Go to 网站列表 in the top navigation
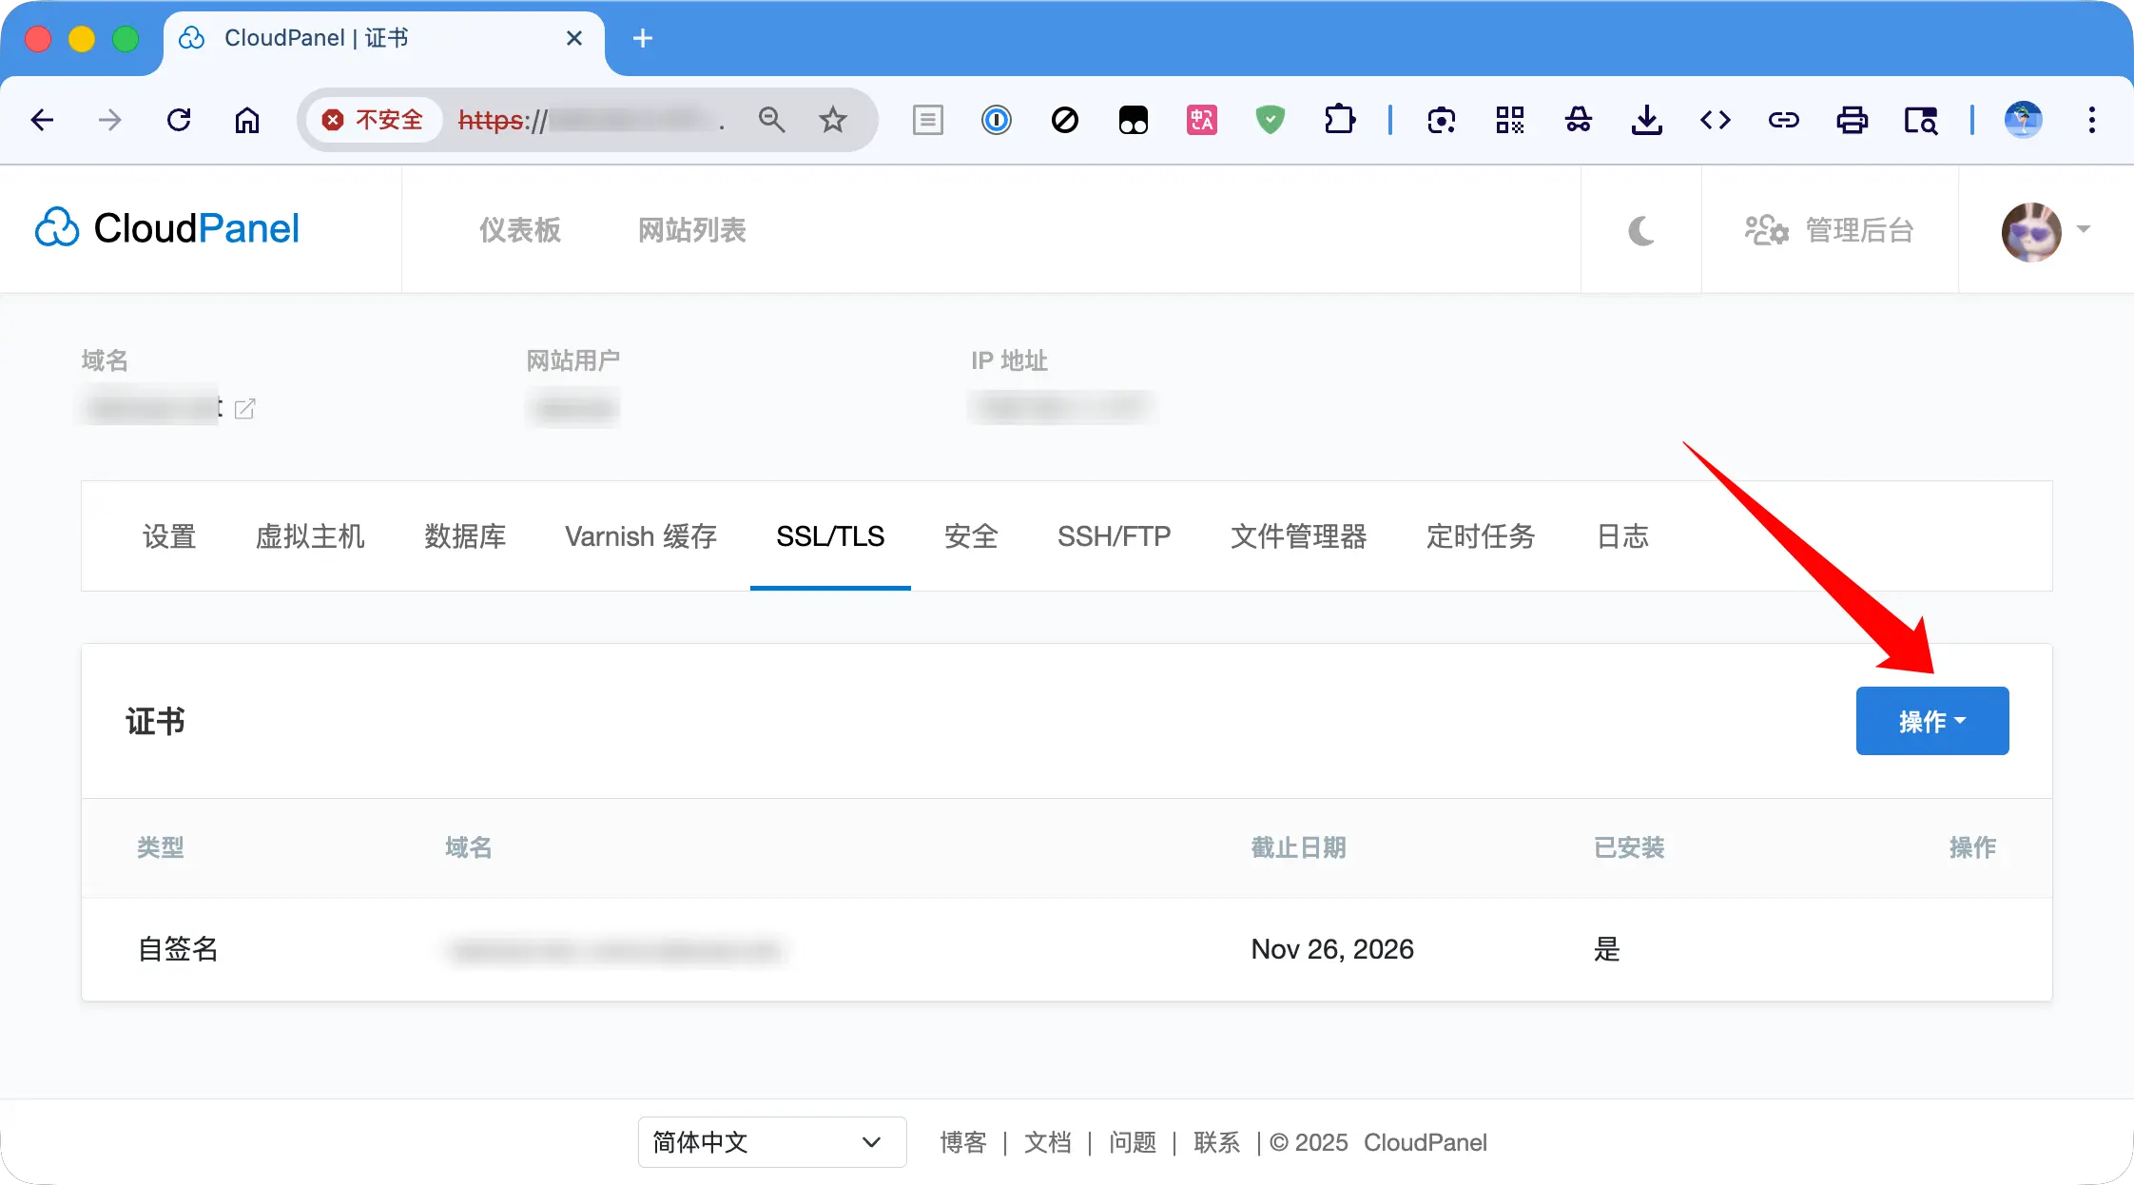Image resolution: width=2134 pixels, height=1185 pixels. pyautogui.click(x=691, y=230)
